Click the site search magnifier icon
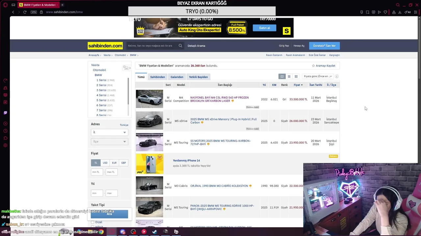This screenshot has height=236, width=421. pyautogui.click(x=180, y=46)
